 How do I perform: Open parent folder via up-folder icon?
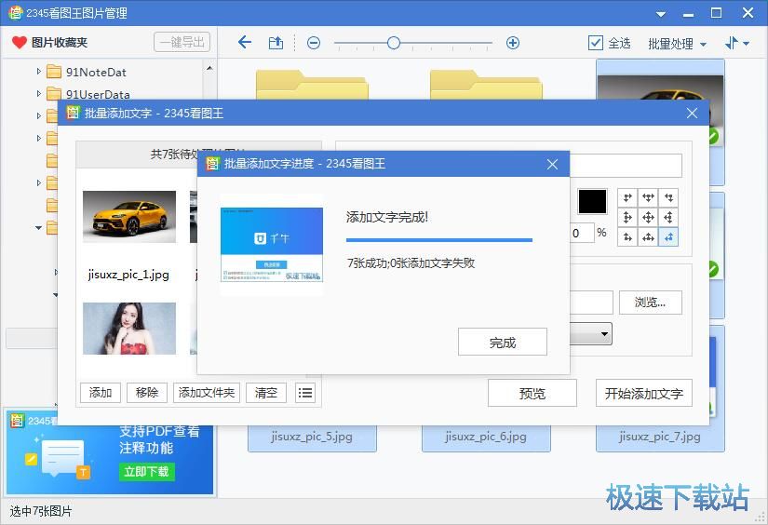click(x=276, y=43)
